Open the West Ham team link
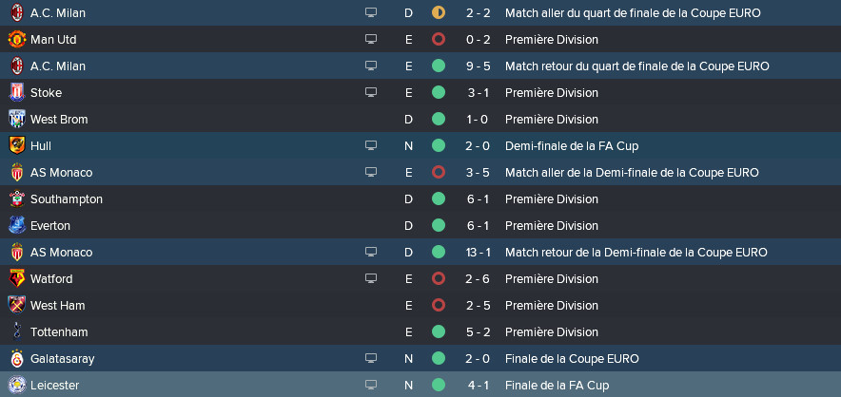This screenshot has height=397, width=841. [x=57, y=306]
